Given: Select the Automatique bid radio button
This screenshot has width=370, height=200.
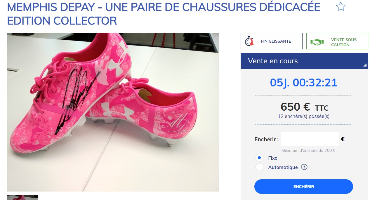Looking at the screenshot, I should click(x=259, y=167).
